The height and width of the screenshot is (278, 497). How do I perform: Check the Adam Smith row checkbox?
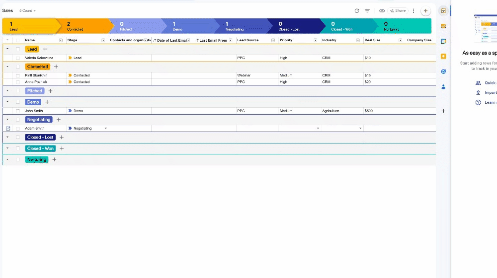(x=18, y=129)
